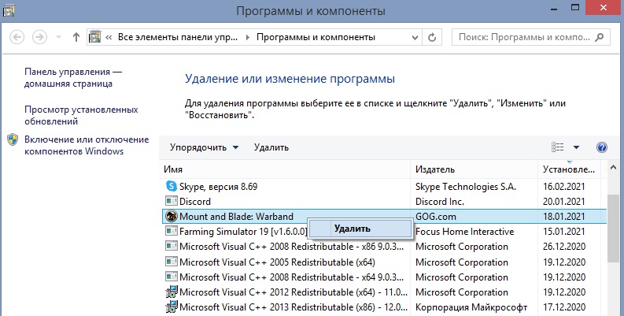
Task: Click the window system icon in title bar
Action: (9, 10)
